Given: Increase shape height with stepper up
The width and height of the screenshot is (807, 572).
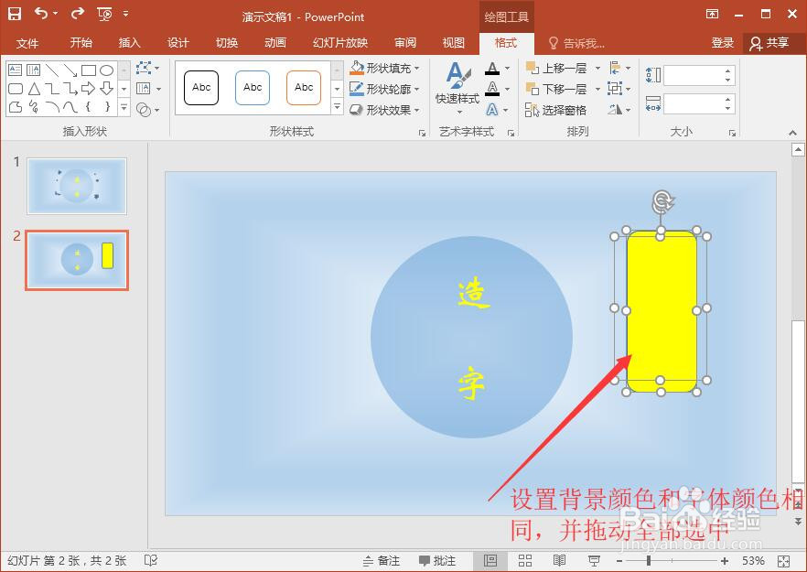Looking at the screenshot, I should pos(728,71).
